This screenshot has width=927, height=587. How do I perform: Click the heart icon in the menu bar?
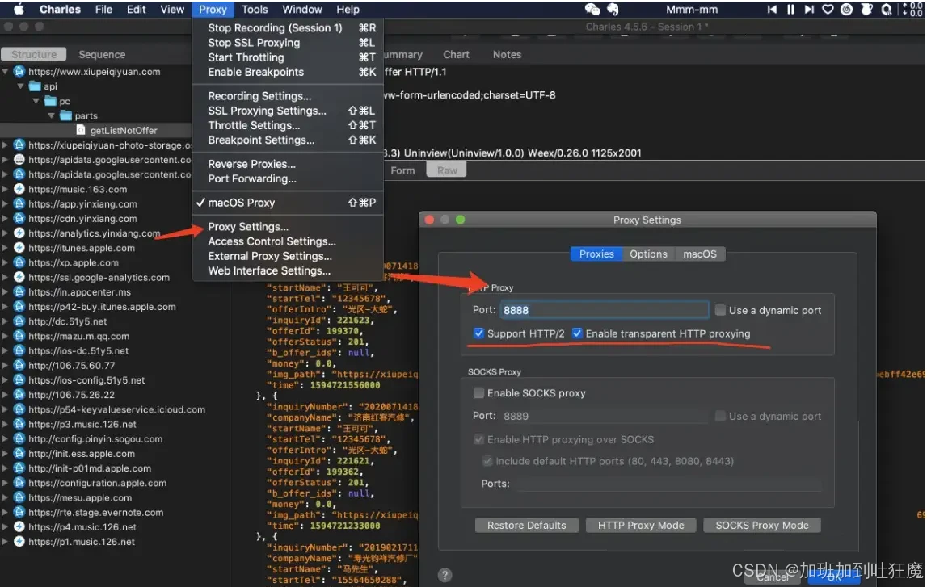pyautogui.click(x=828, y=10)
